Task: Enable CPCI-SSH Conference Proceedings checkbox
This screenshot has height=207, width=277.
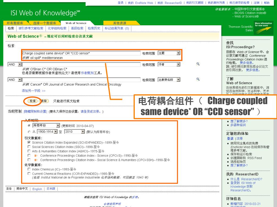Action: (x=29, y=160)
